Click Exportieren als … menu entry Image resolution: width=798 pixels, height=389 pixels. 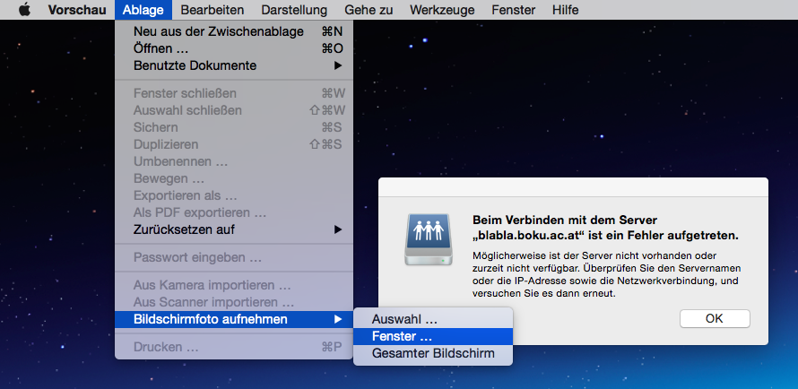tap(234, 195)
